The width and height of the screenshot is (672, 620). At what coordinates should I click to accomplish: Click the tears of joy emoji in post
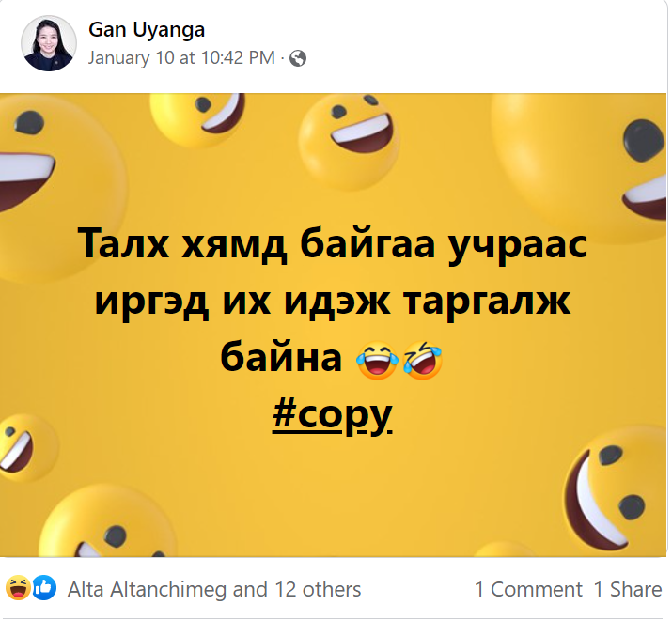point(377,360)
